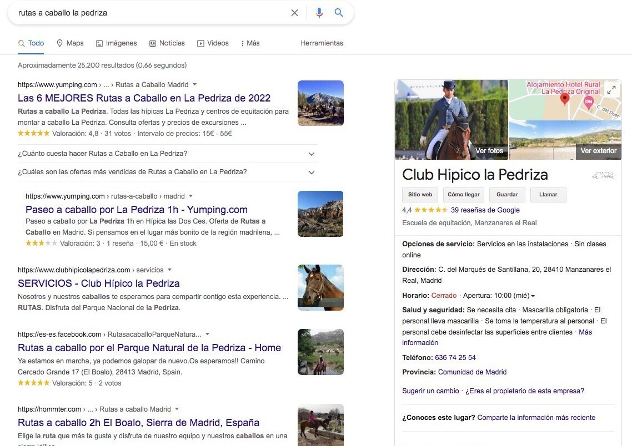
Task: Click Club Hipico la Pedriza logo
Action: [603, 175]
